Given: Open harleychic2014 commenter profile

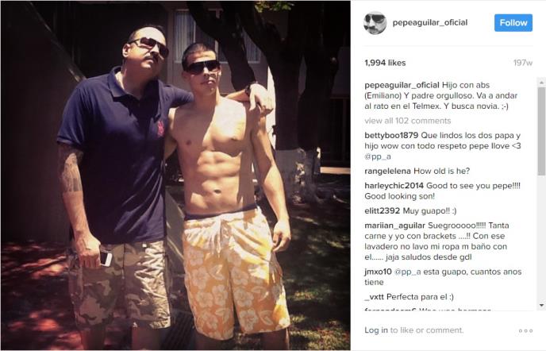Looking at the screenshot, I should tap(394, 186).
